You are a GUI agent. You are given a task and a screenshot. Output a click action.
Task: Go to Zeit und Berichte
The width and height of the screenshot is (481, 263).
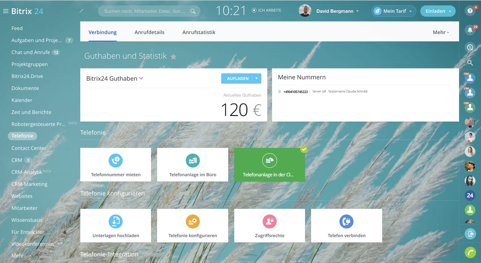tap(31, 112)
